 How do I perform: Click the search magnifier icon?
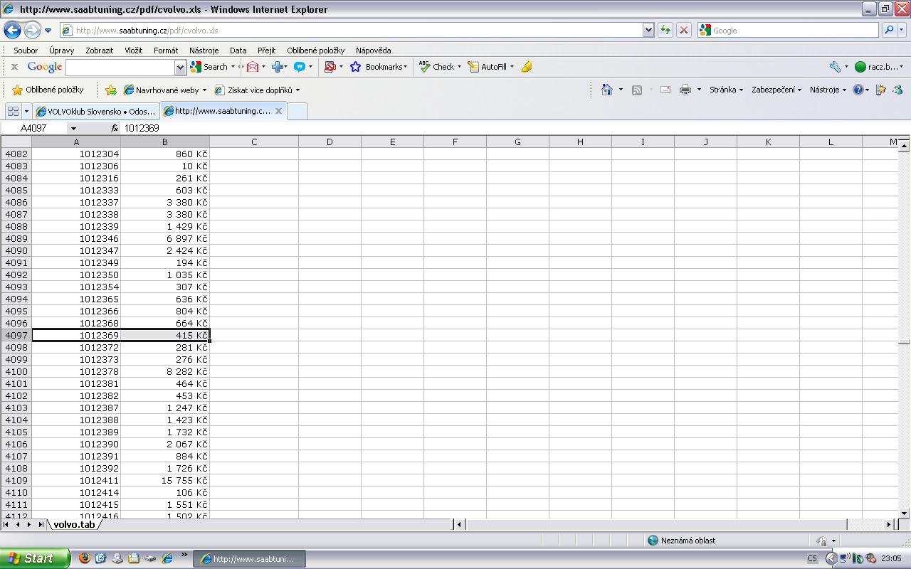888,30
